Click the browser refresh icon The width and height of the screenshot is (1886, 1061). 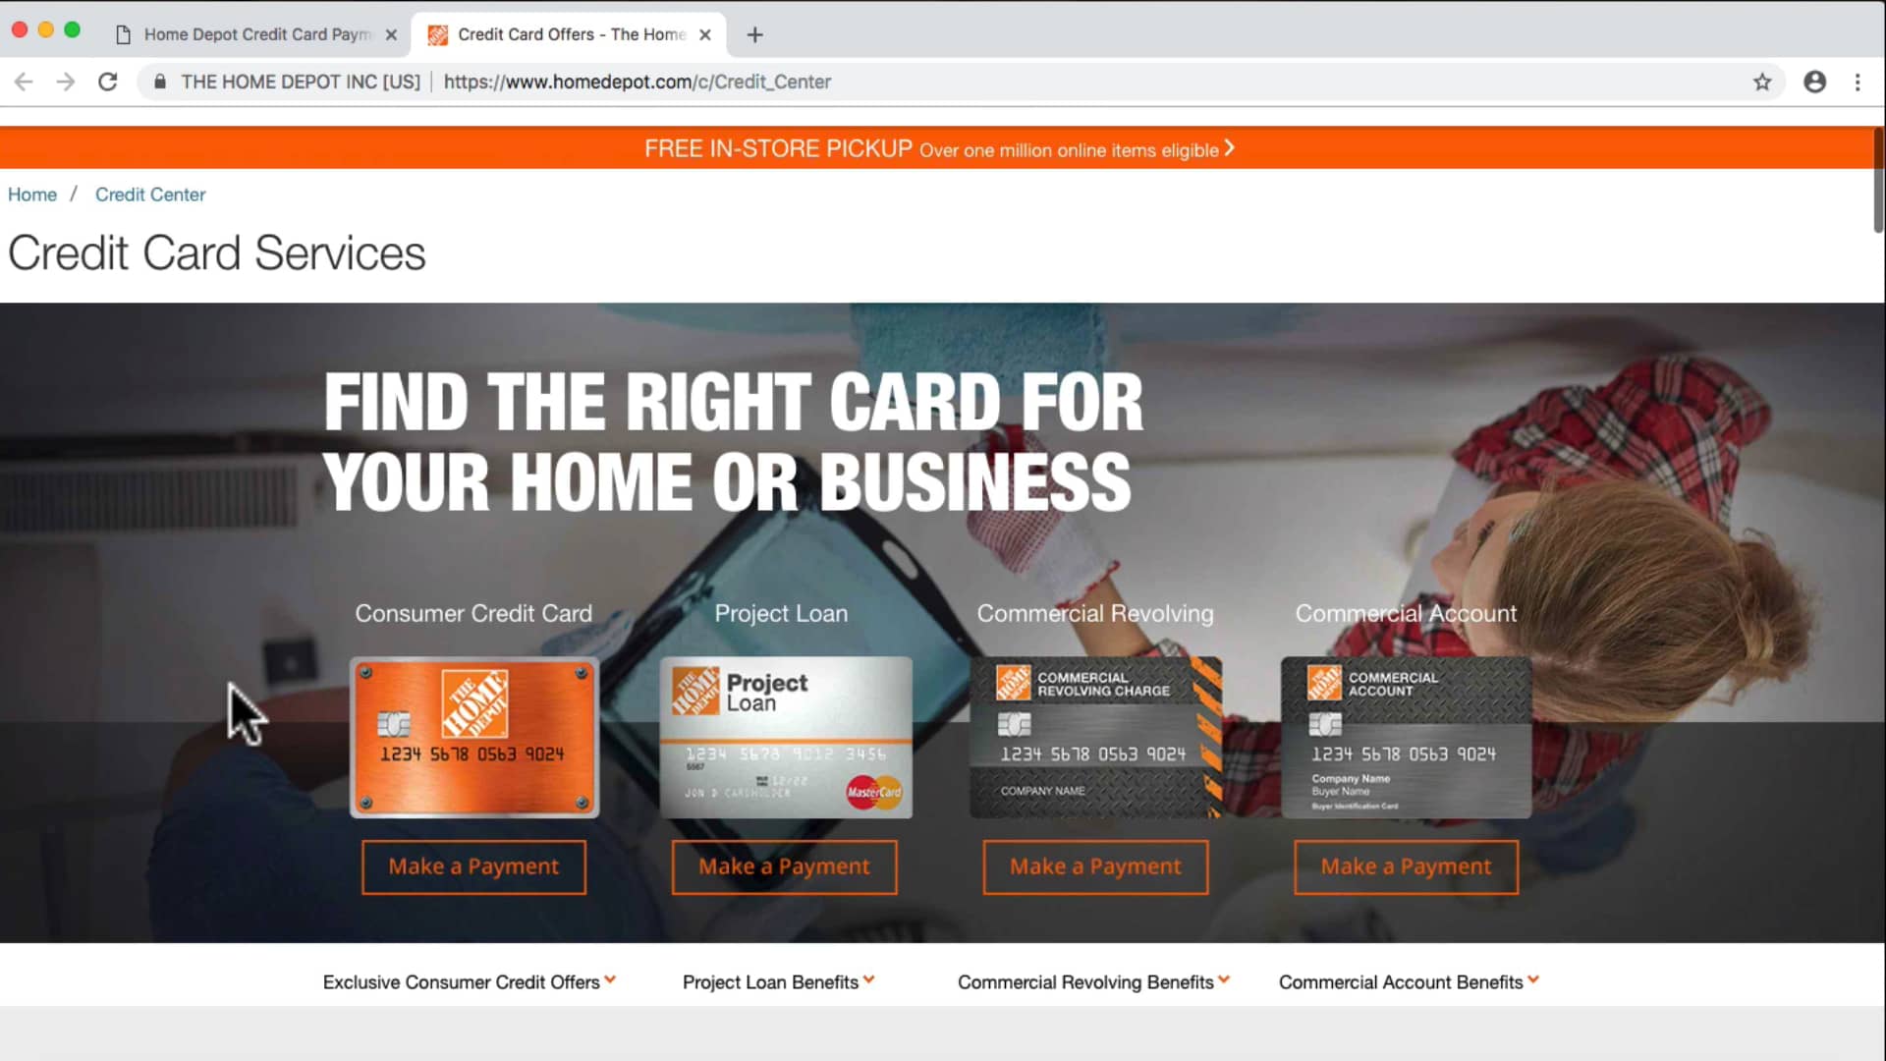point(109,82)
